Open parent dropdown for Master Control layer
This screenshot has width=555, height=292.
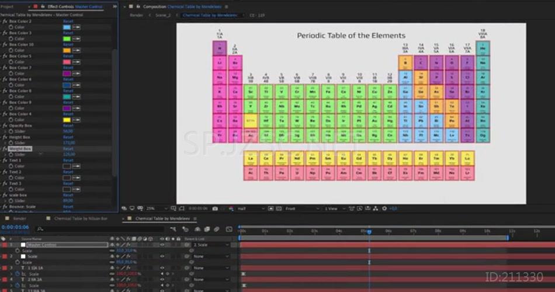tap(211, 245)
